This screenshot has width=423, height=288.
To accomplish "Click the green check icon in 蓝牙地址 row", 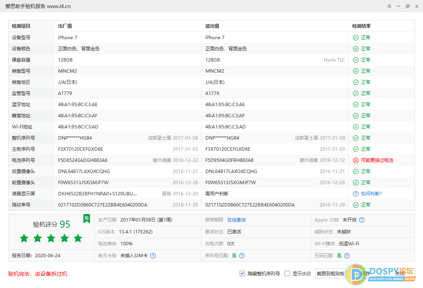I will (x=356, y=105).
